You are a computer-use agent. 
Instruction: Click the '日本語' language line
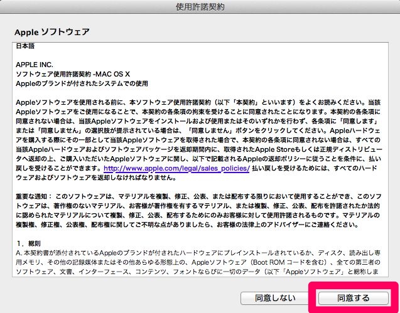(25, 46)
